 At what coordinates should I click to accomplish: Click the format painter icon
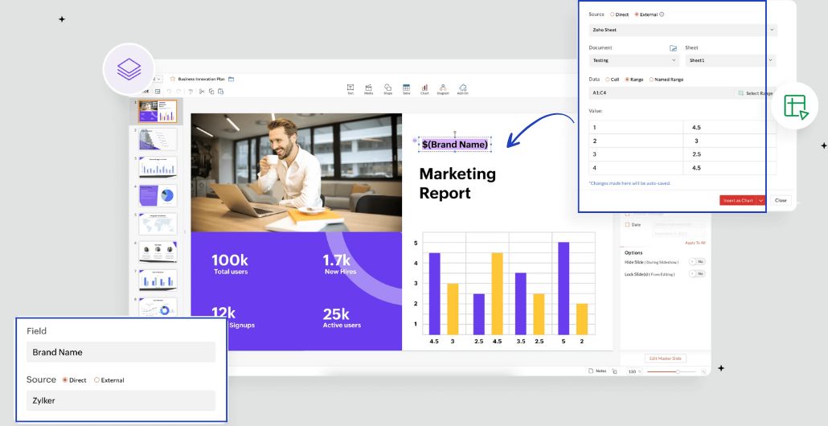click(191, 92)
